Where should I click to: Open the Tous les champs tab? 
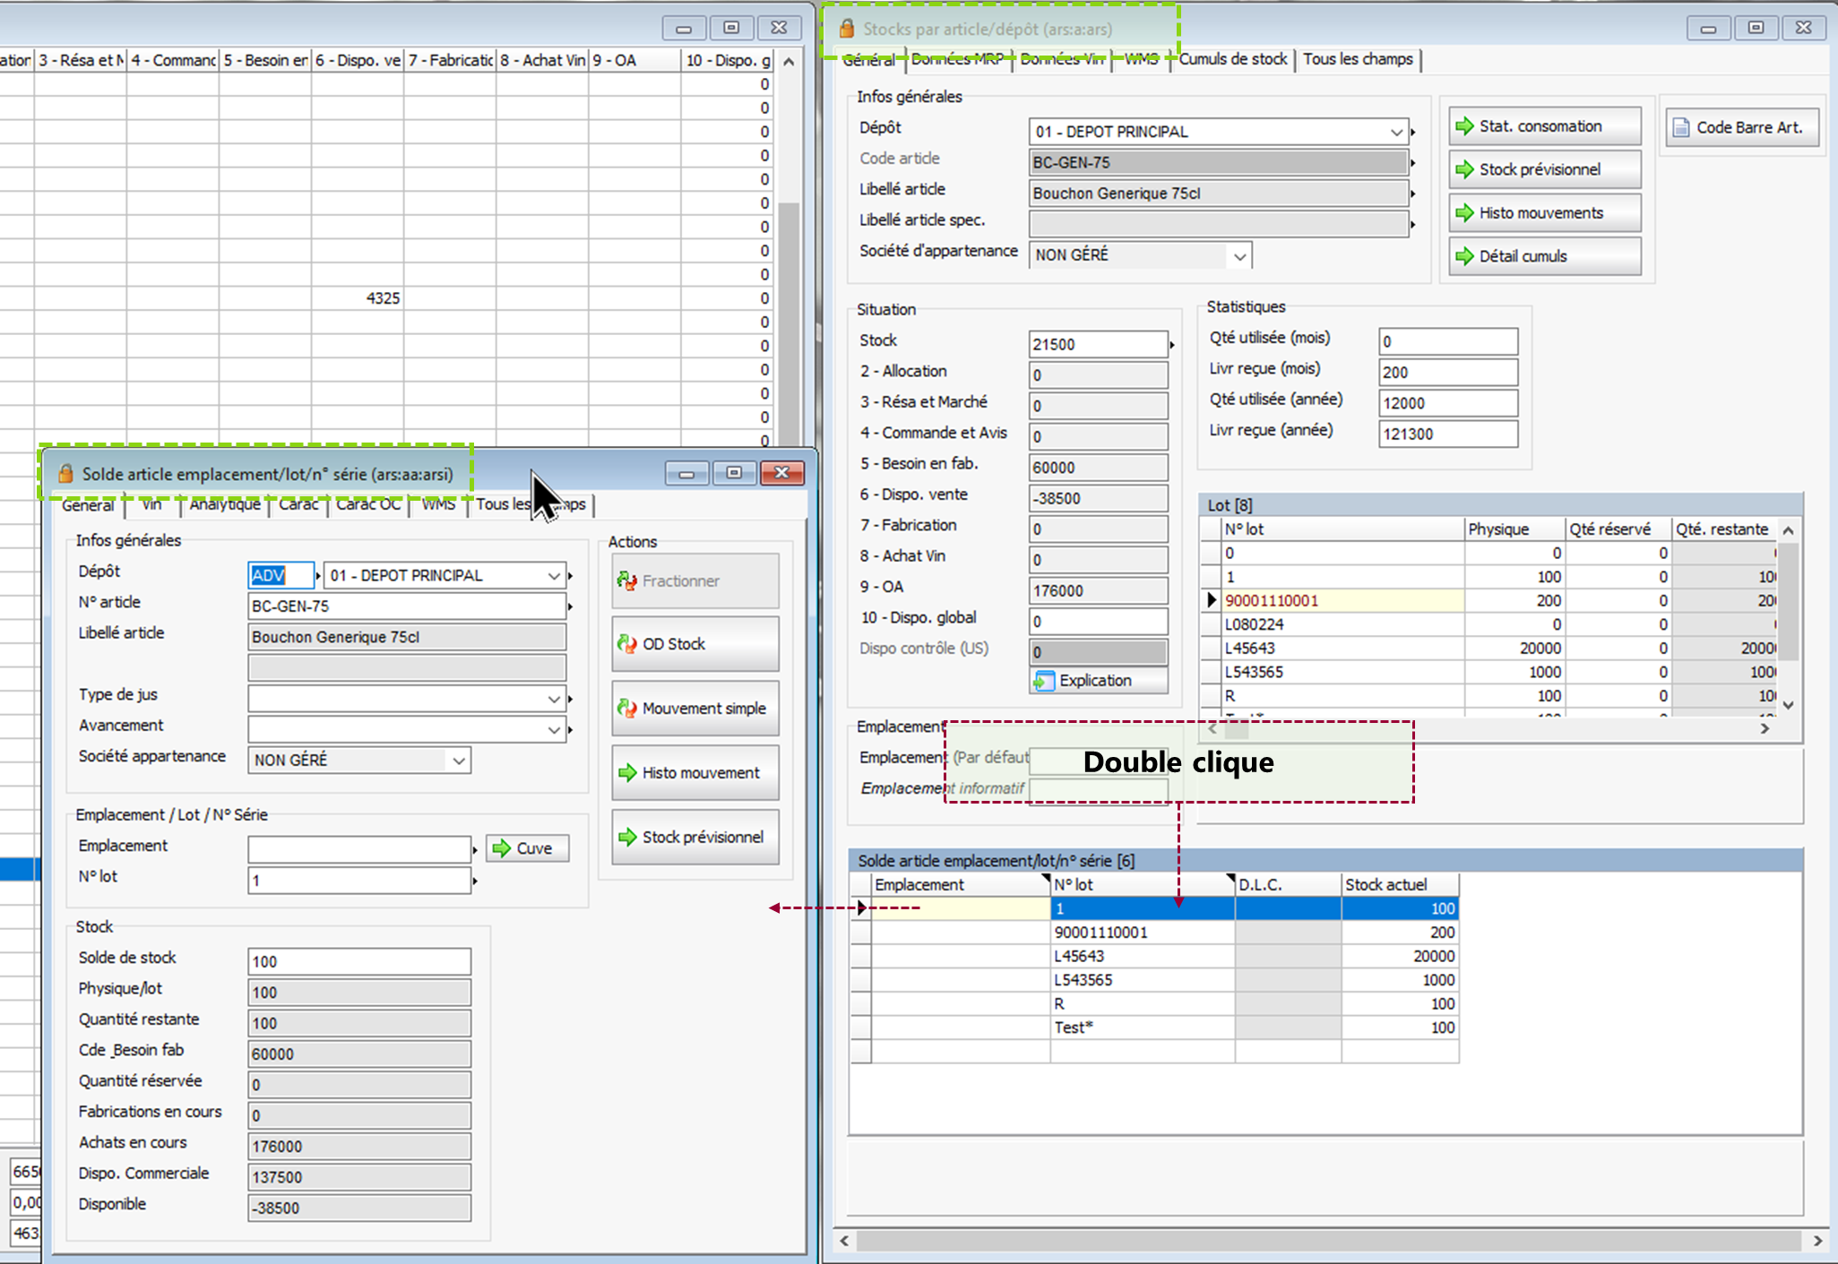[x=1357, y=59]
